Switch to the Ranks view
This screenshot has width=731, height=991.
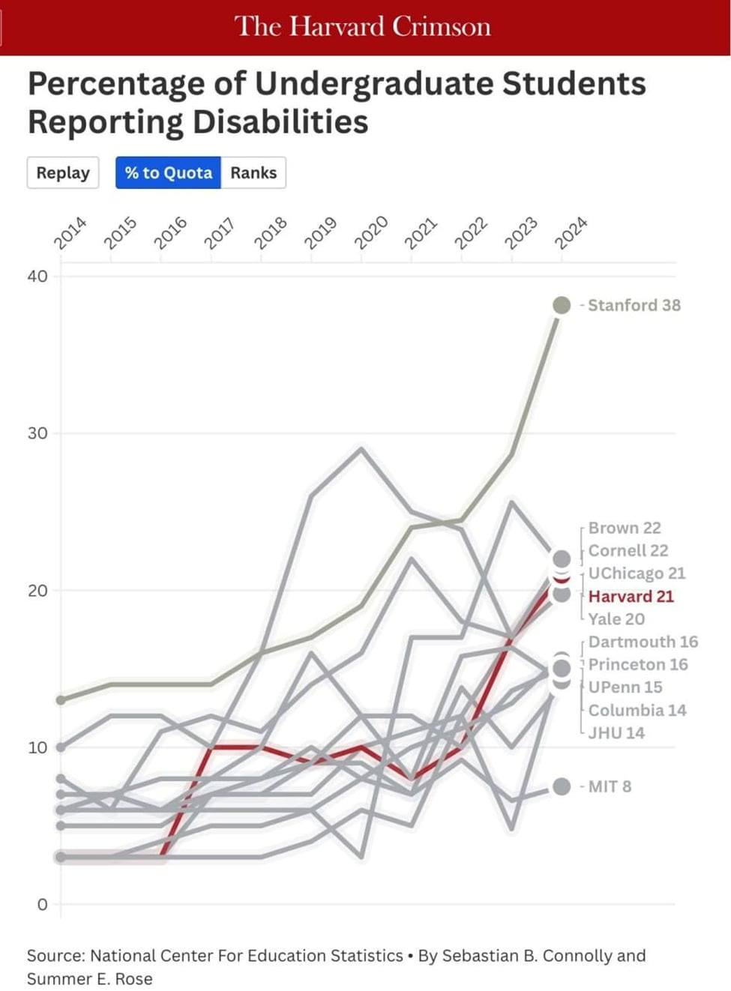pos(253,172)
